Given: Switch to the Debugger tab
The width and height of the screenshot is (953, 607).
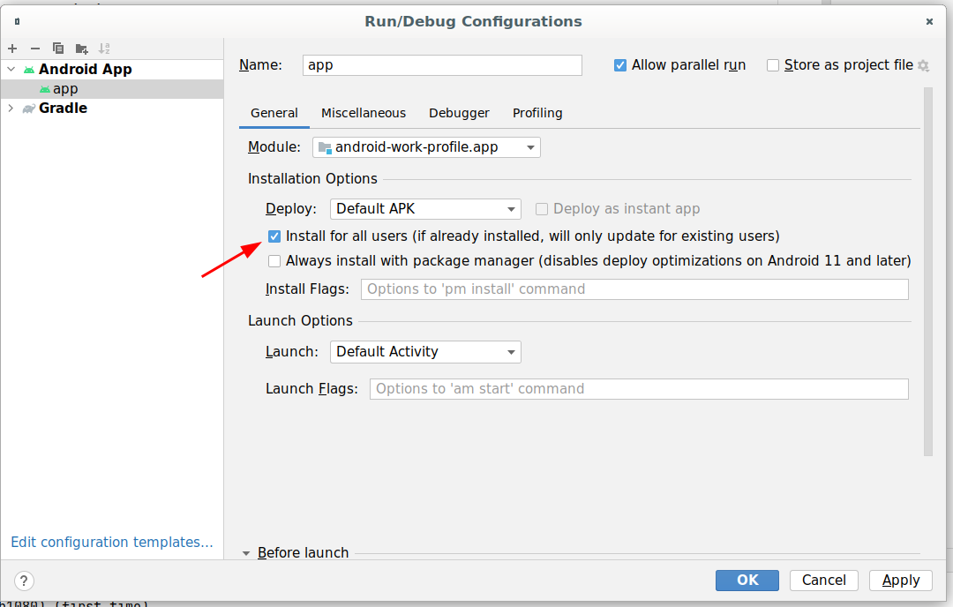Looking at the screenshot, I should coord(459,113).
